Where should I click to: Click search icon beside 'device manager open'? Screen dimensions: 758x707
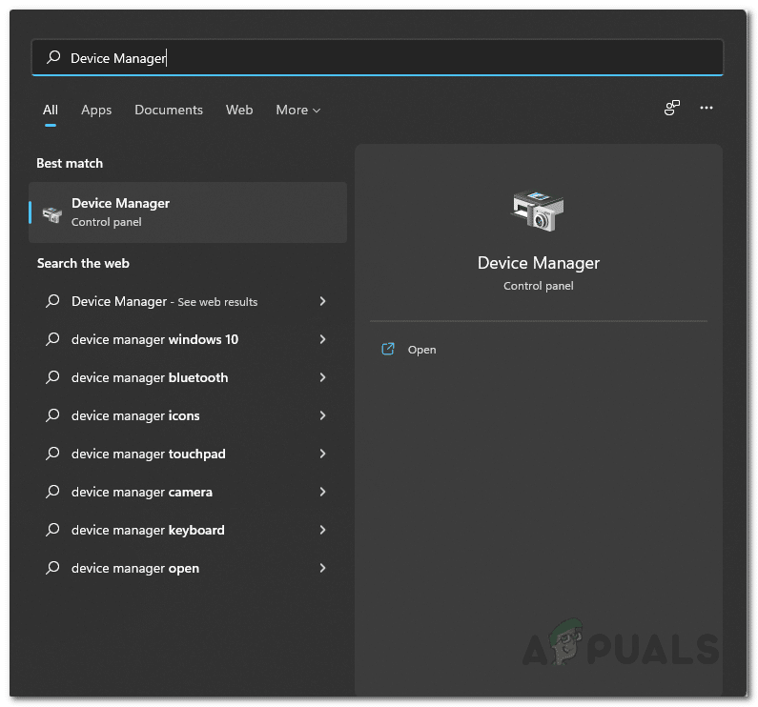52,568
